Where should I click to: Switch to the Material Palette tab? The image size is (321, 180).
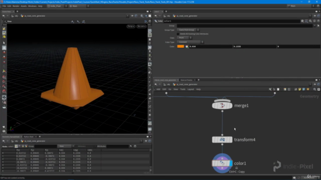pyautogui.click(x=186, y=80)
